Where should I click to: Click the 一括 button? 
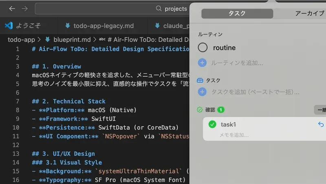click(320, 110)
